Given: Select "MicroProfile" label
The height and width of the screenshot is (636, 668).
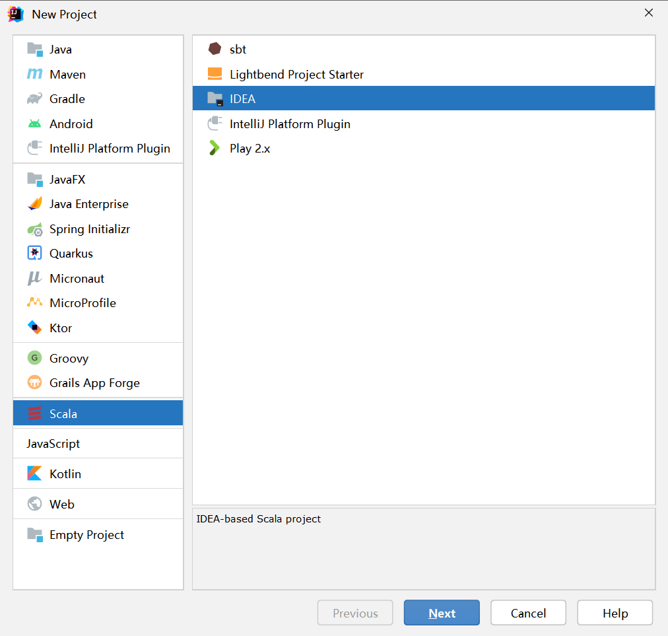Looking at the screenshot, I should (83, 303).
